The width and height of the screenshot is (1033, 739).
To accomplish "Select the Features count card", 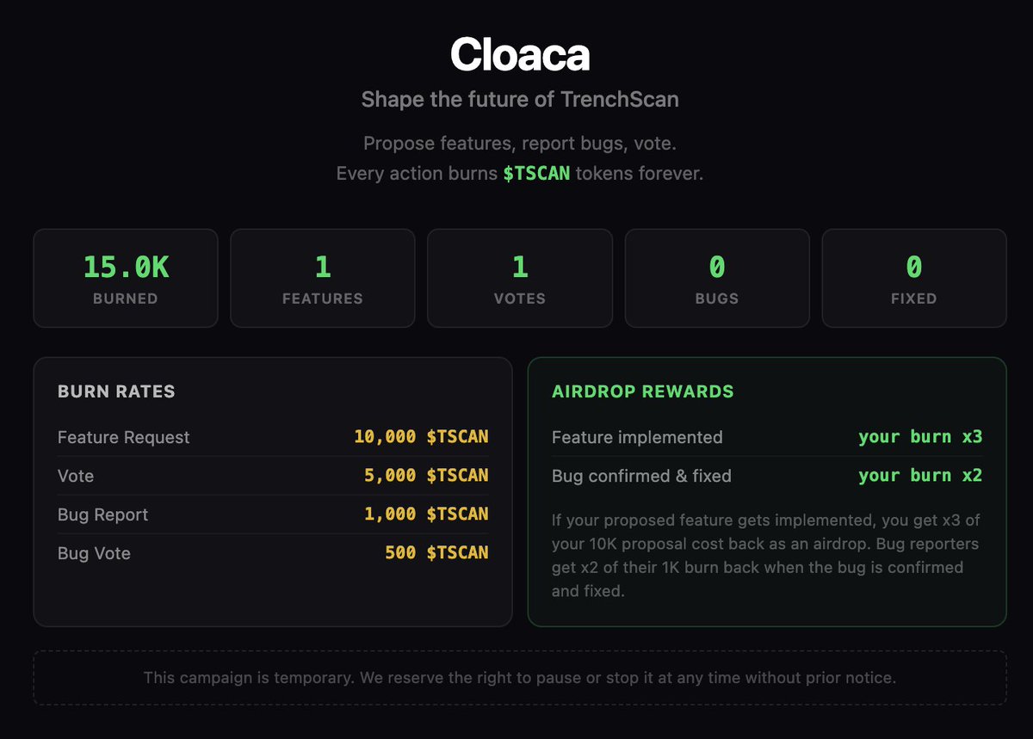I will click(x=323, y=278).
